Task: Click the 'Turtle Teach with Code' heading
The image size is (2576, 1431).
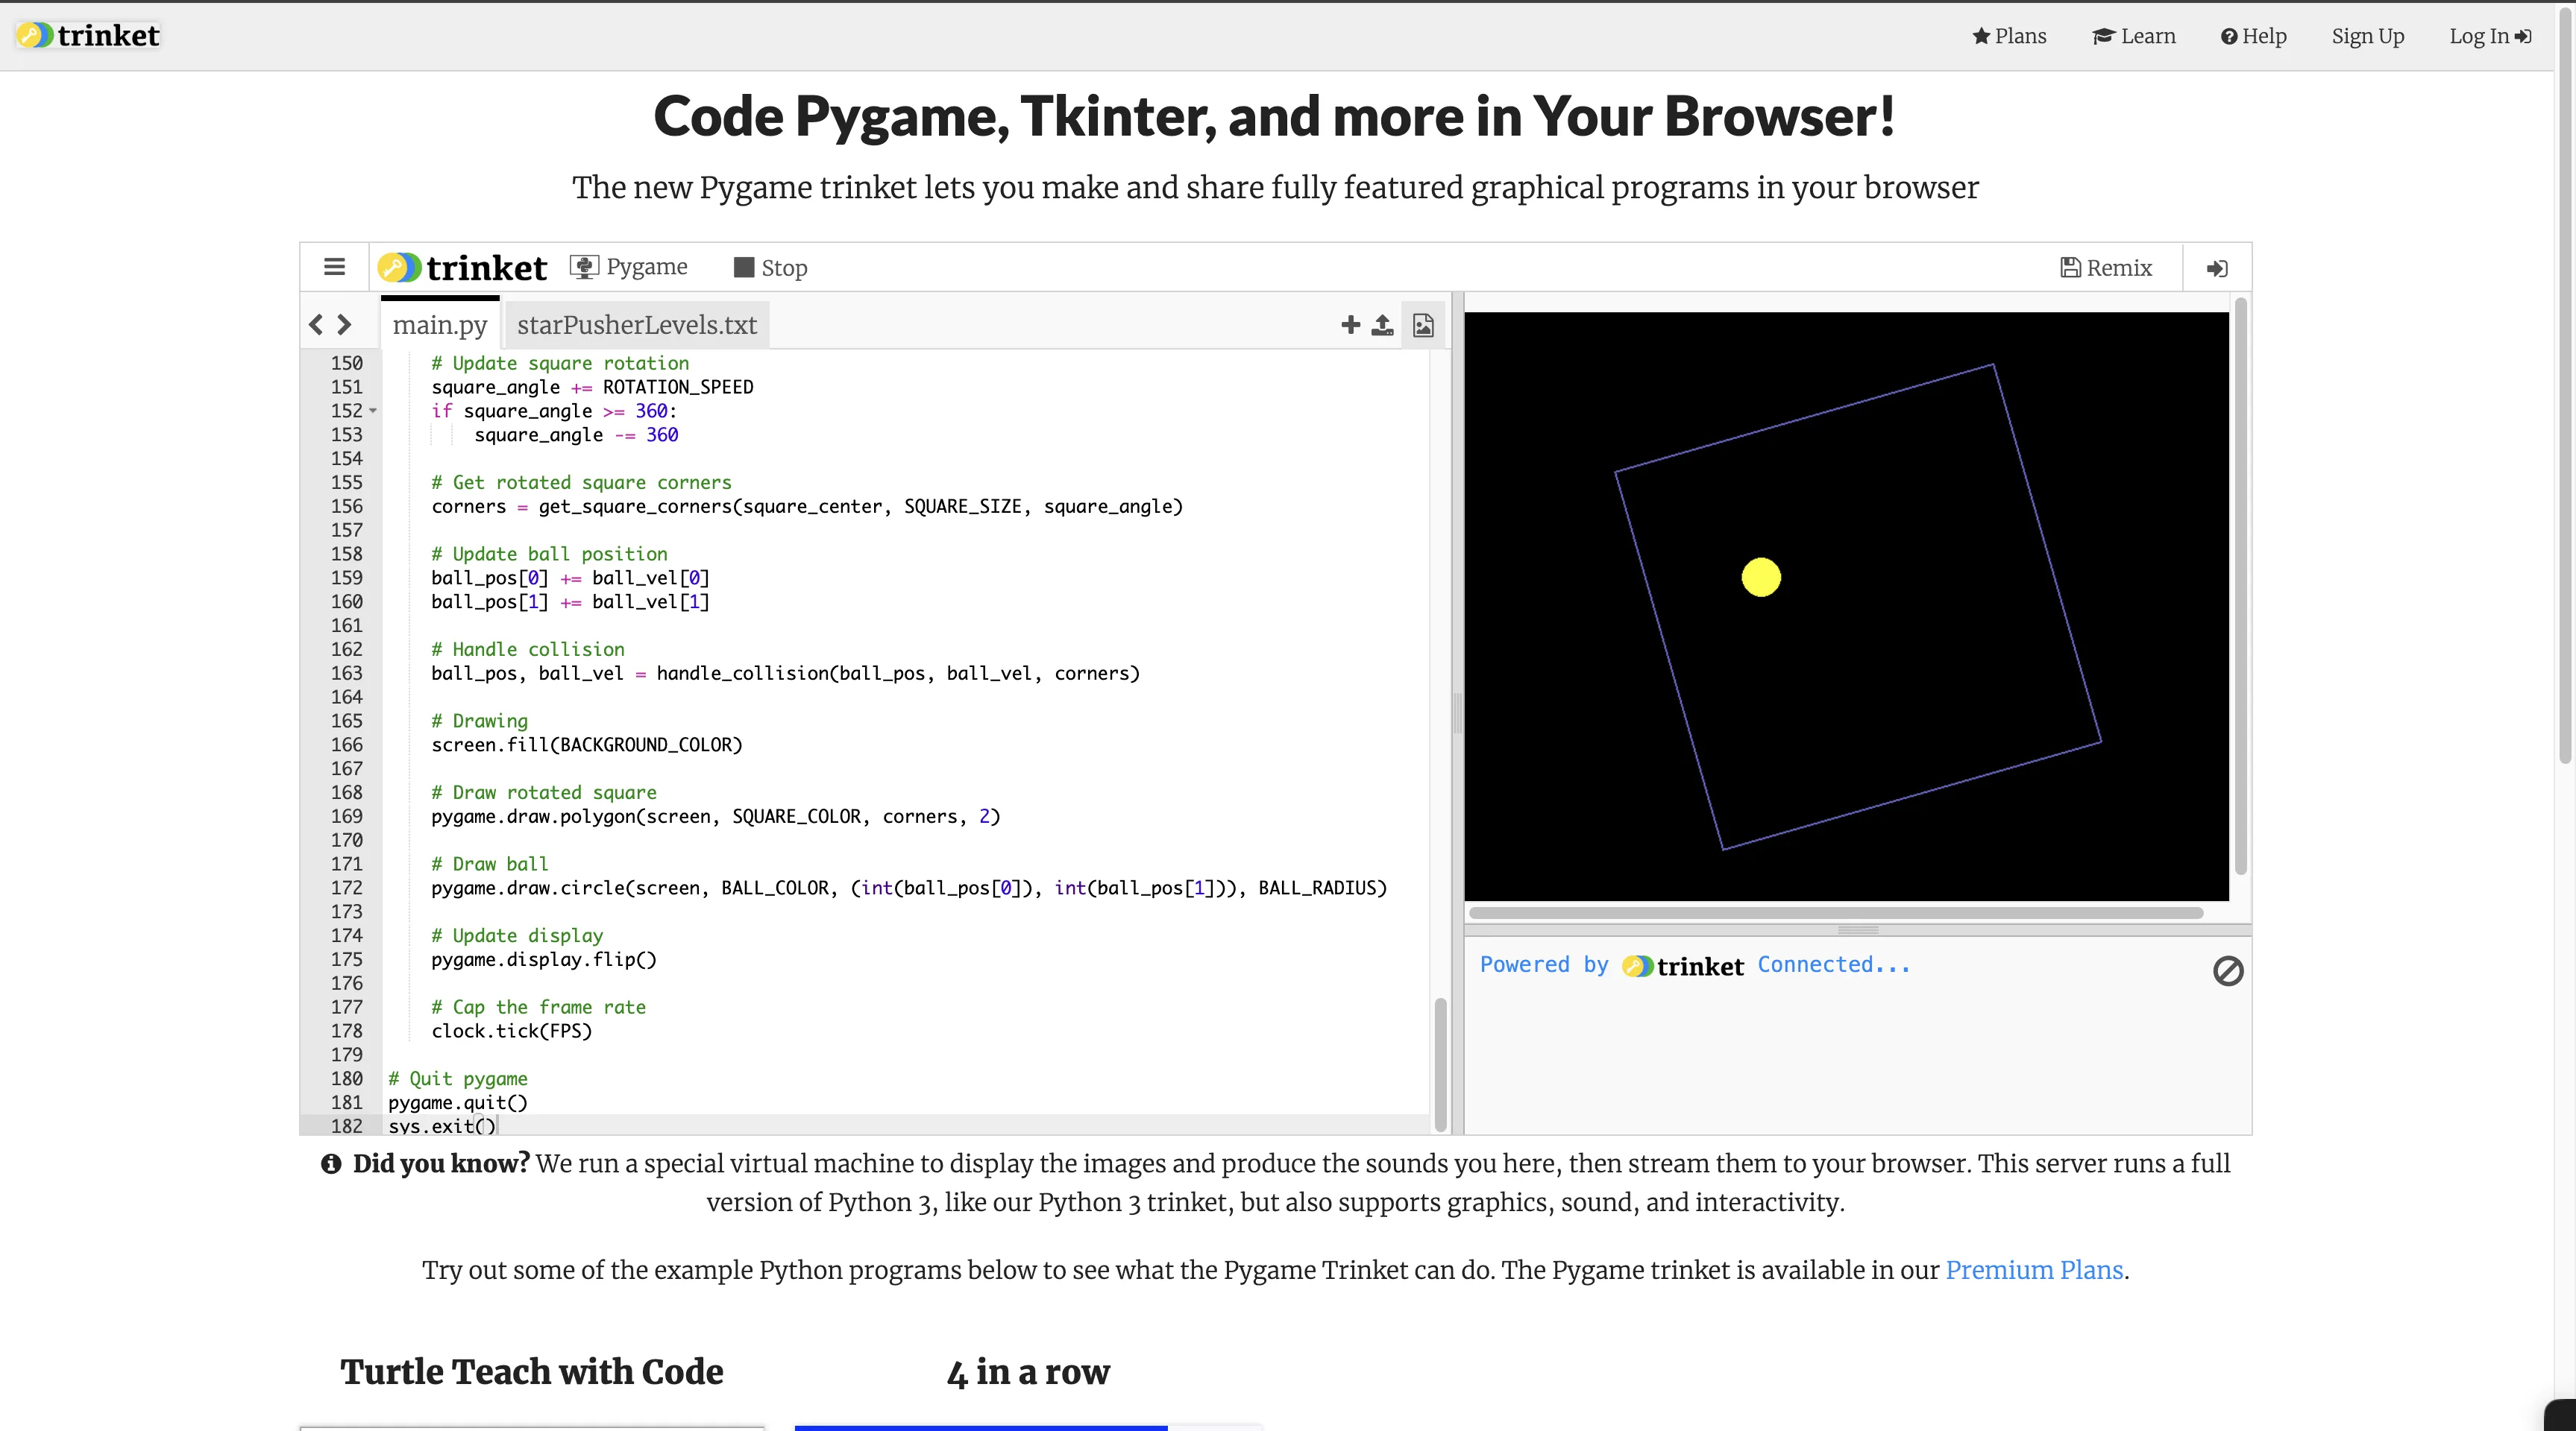Action: coord(531,1372)
